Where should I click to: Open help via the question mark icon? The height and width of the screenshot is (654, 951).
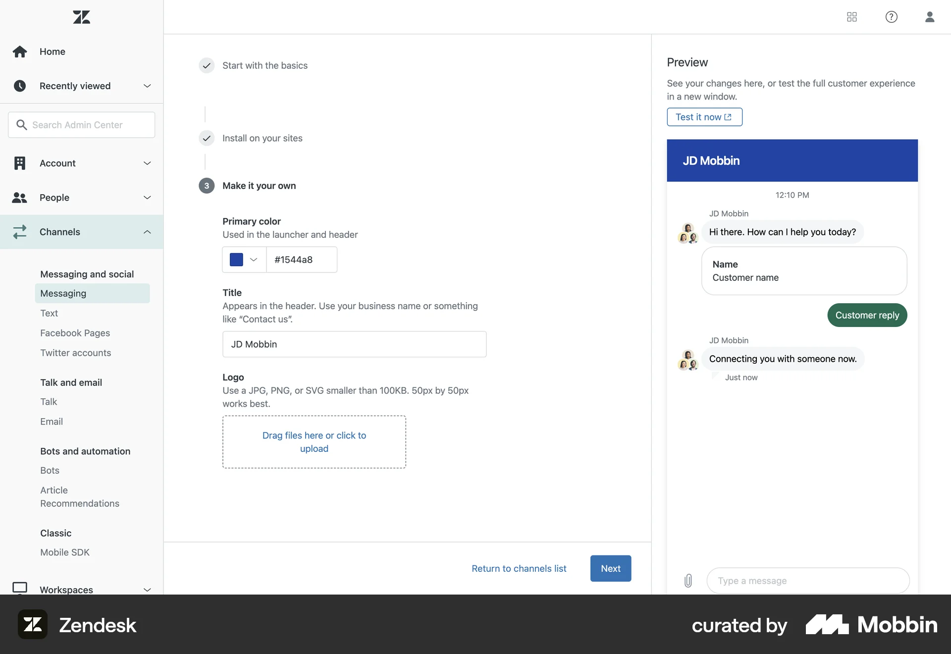891,17
